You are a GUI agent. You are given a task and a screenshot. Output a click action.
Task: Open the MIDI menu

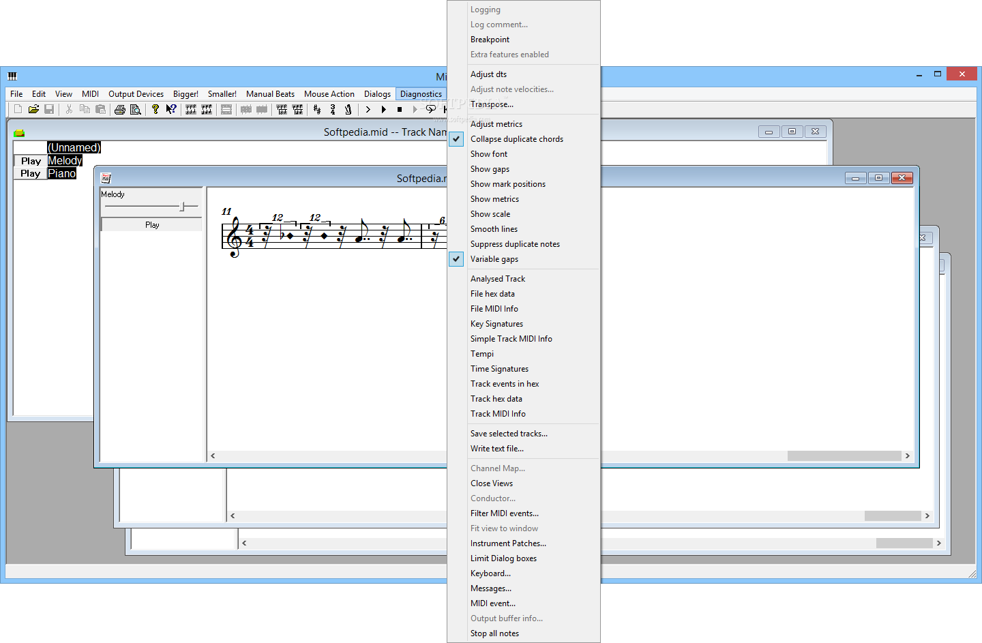90,94
